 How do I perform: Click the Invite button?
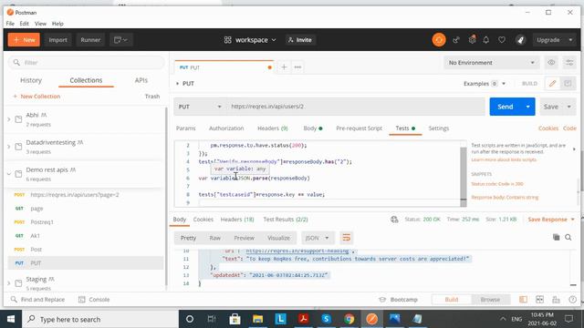pos(300,40)
